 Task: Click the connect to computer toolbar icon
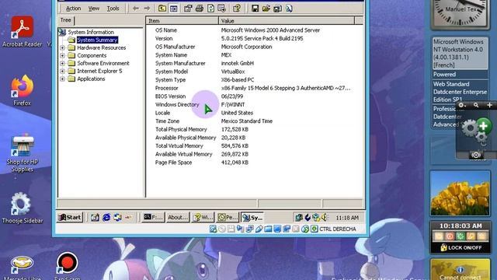pyautogui.click(x=278, y=9)
